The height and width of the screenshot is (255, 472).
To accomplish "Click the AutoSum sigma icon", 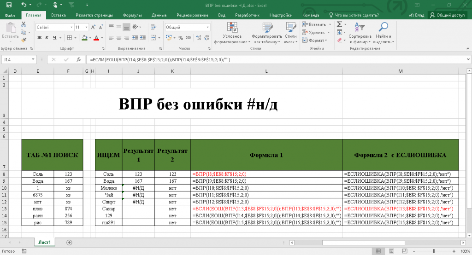I will pos(339,24).
